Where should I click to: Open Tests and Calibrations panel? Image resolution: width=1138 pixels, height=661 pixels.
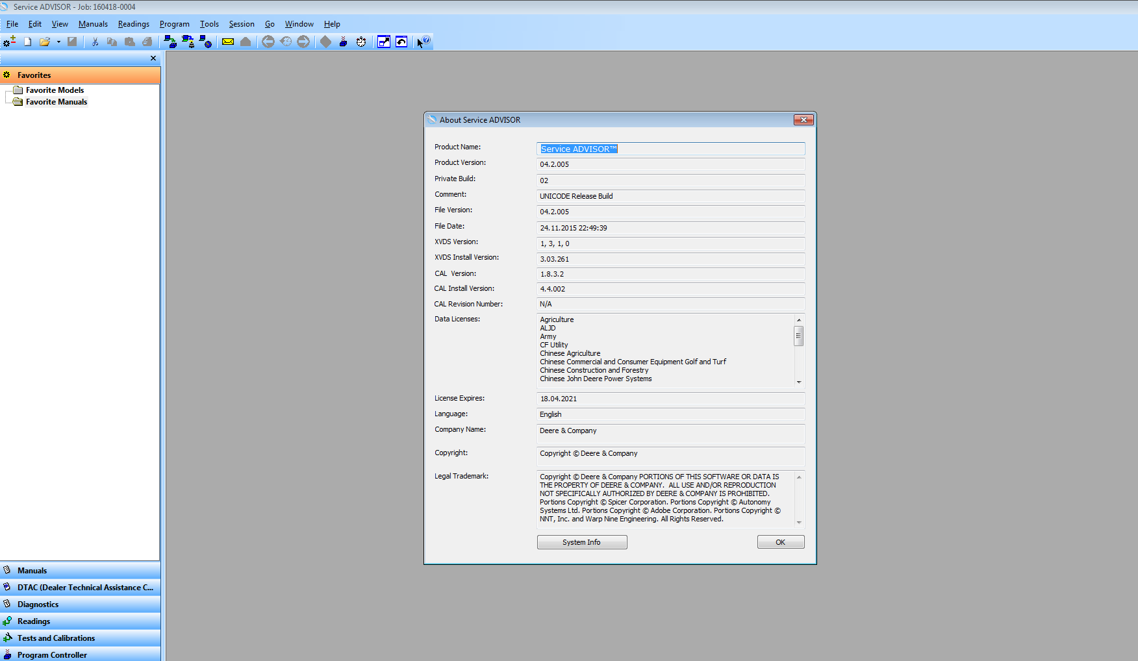click(80, 638)
